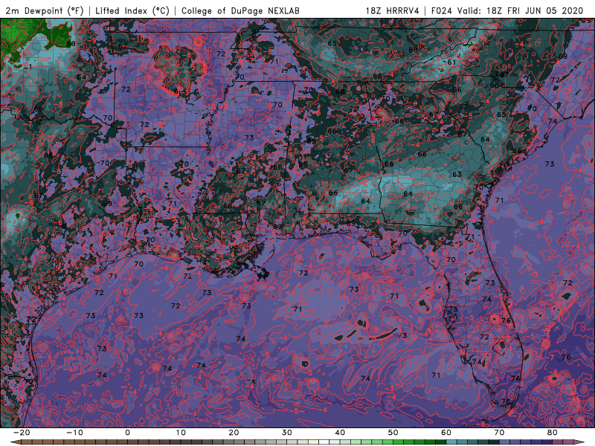Click the 0 tick label on color scale
This screenshot has width=595, height=446.
[x=127, y=433]
